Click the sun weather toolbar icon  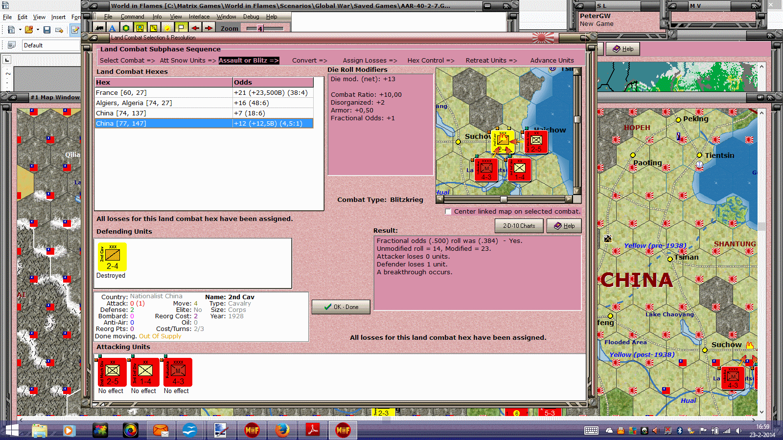(167, 28)
